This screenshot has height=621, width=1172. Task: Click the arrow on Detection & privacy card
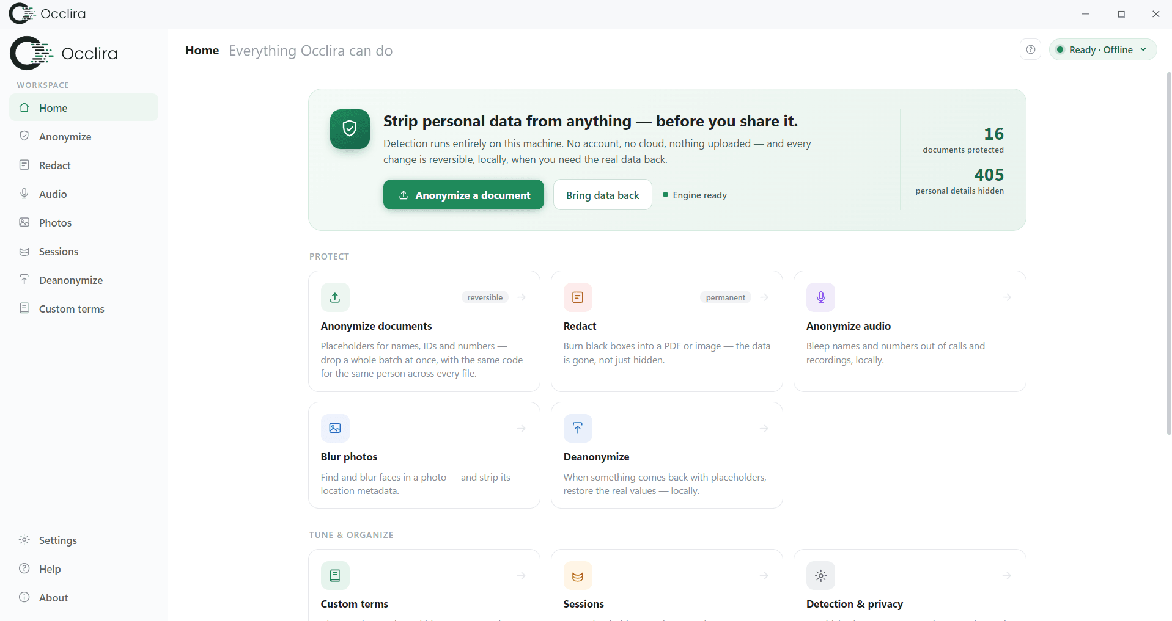click(1007, 576)
